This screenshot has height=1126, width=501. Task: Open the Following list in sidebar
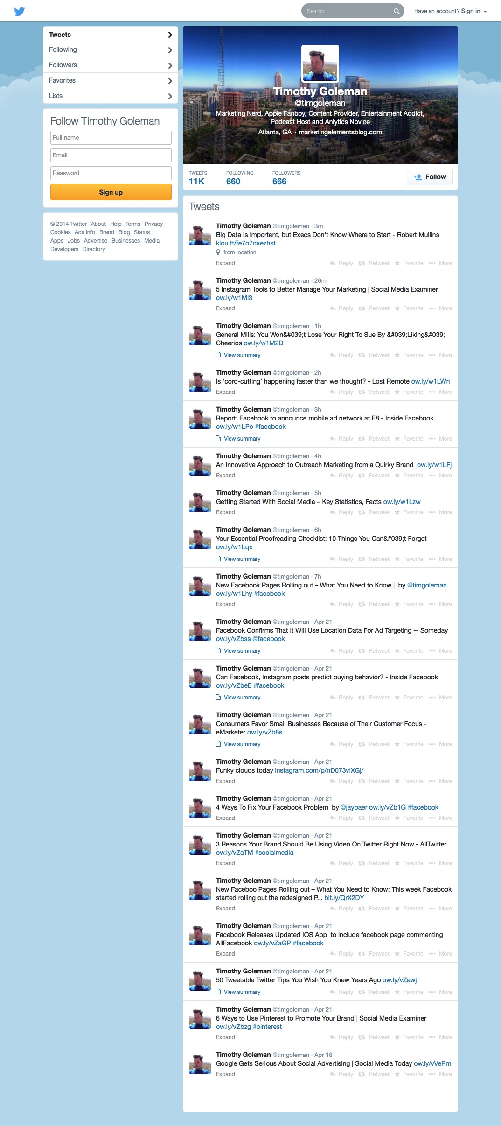(111, 49)
